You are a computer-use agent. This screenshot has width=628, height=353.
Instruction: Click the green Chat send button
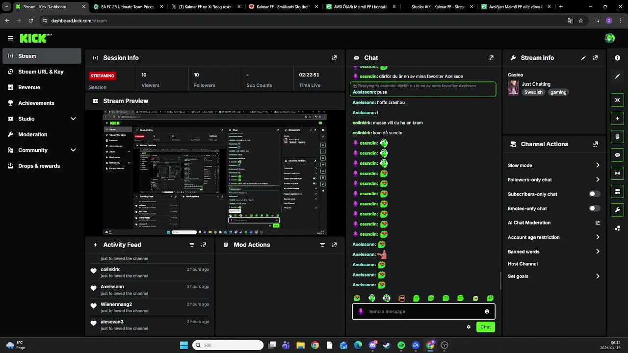tap(485, 327)
